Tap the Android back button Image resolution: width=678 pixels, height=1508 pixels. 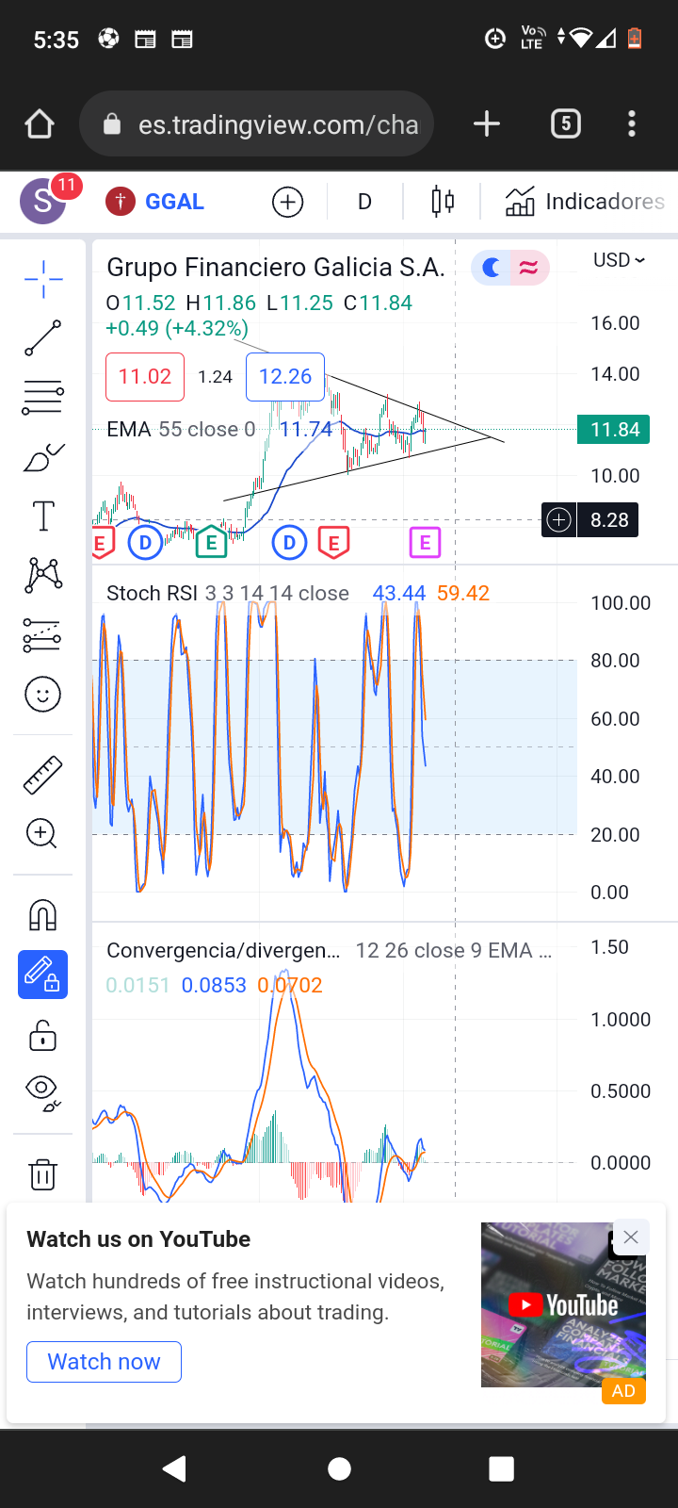[174, 1468]
